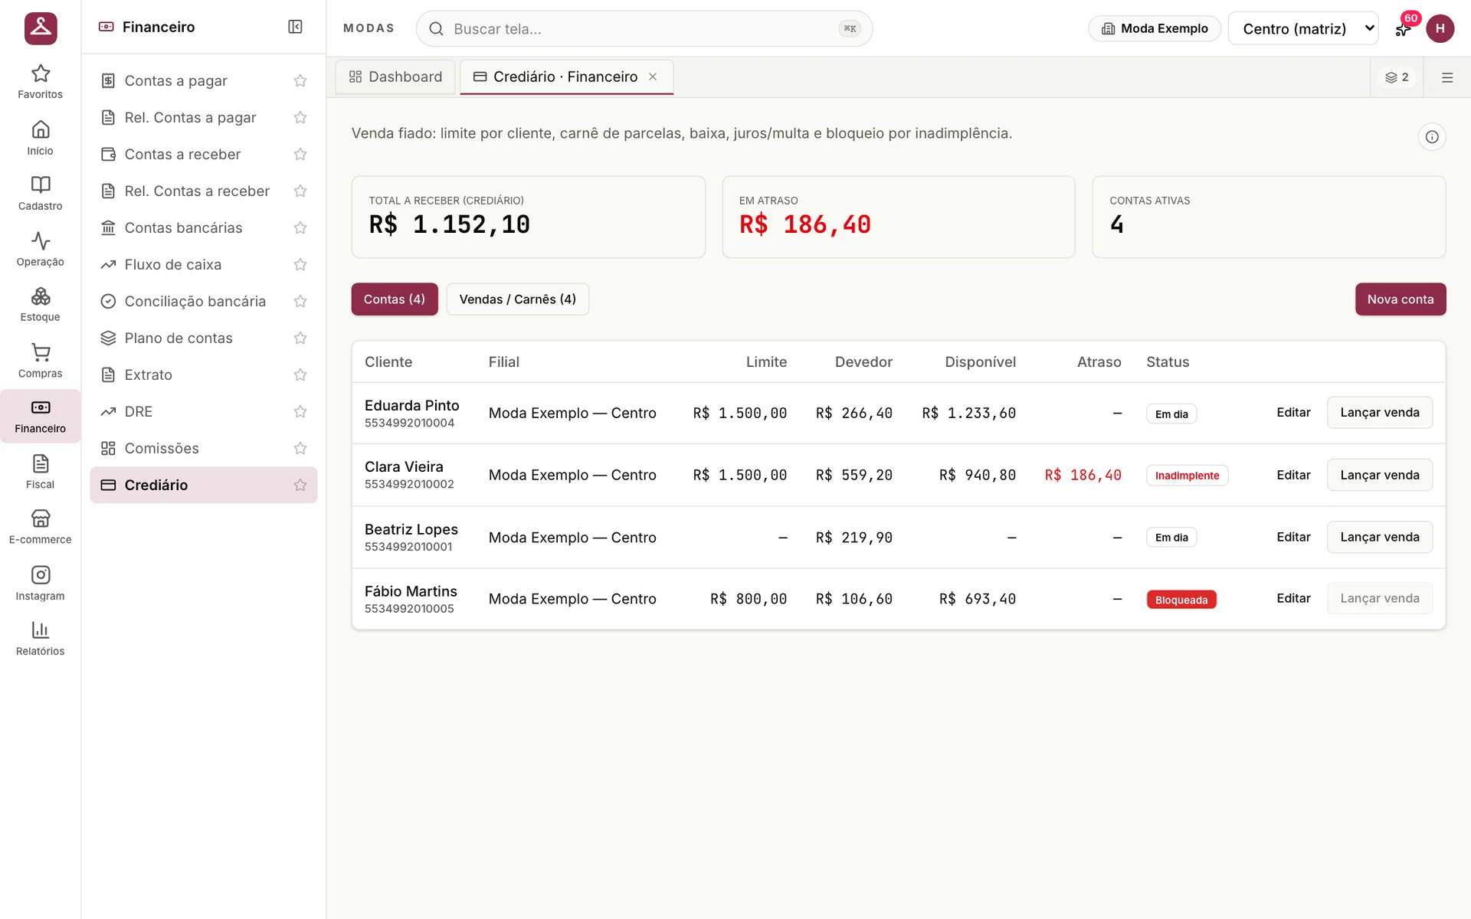Click the Inadimplente status badge
This screenshot has width=1471, height=919.
tap(1187, 476)
